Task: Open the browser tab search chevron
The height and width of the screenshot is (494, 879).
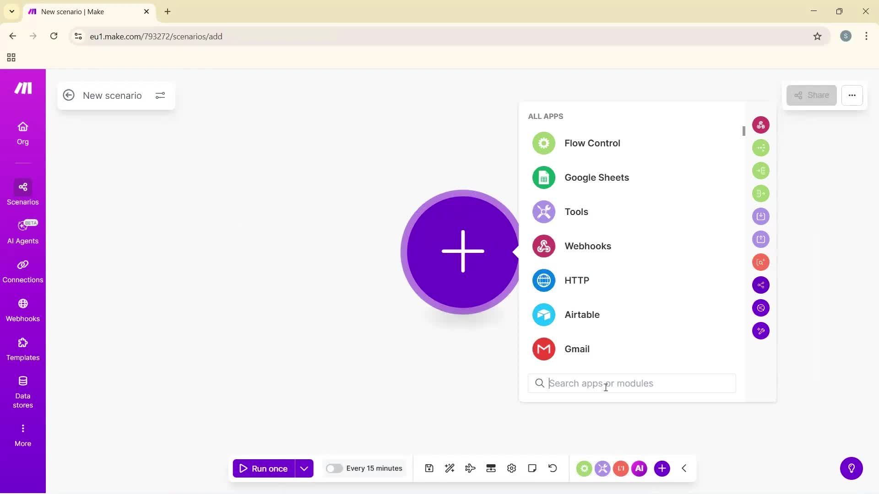Action: pyautogui.click(x=11, y=11)
